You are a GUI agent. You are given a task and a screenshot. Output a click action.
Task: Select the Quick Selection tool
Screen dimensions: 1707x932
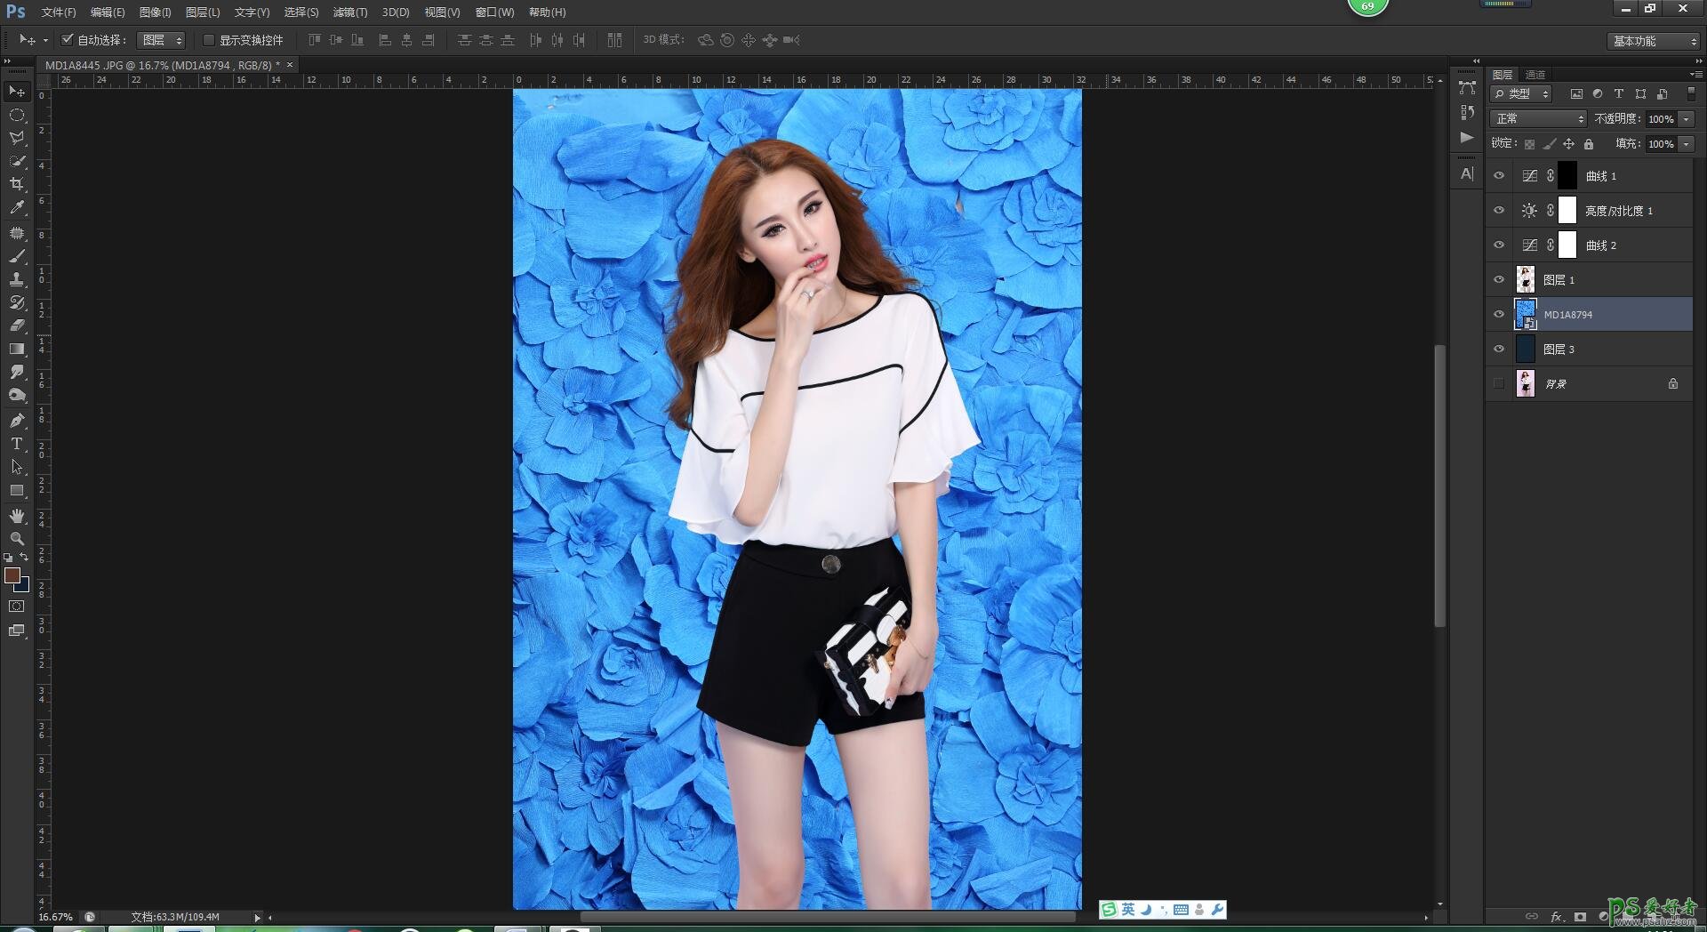17,161
